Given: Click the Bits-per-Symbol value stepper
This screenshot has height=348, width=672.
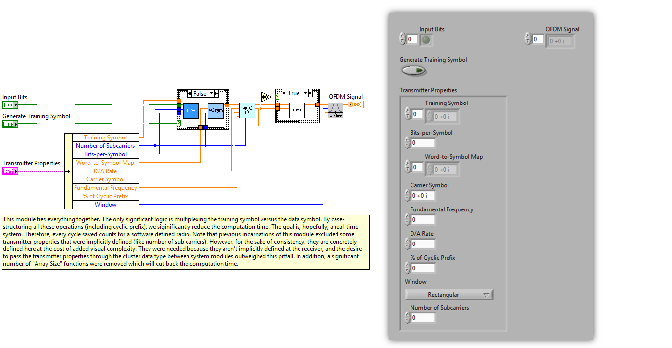Looking at the screenshot, I should click(x=408, y=143).
